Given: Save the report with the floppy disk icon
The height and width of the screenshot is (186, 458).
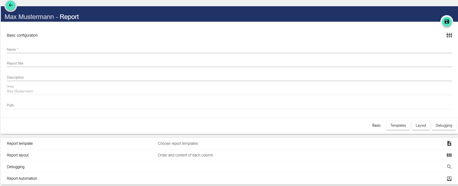Looking at the screenshot, I should coord(447,21).
